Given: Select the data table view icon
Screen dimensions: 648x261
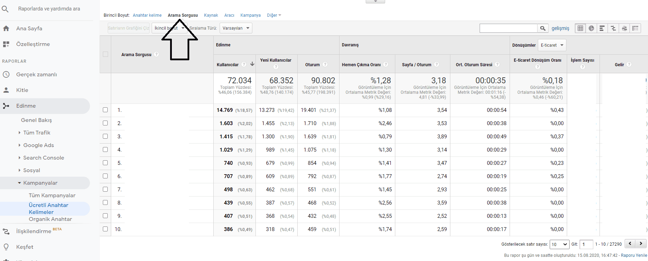Looking at the screenshot, I should pos(580,28).
